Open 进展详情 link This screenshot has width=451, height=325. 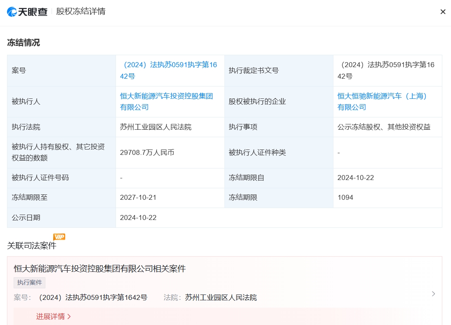(x=54, y=316)
